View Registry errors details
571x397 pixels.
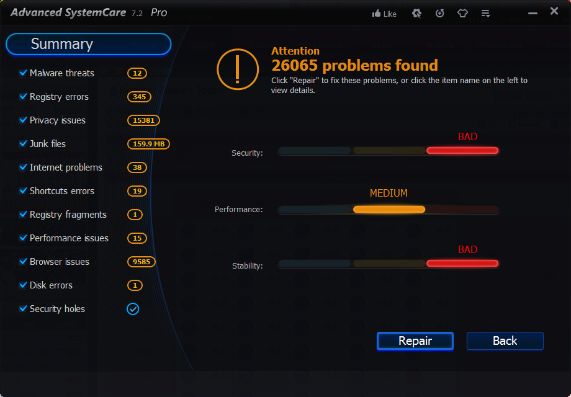[x=59, y=97]
